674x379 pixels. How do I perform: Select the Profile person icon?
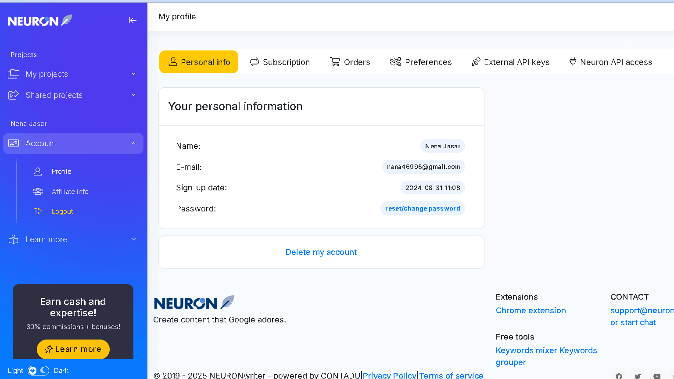38,171
